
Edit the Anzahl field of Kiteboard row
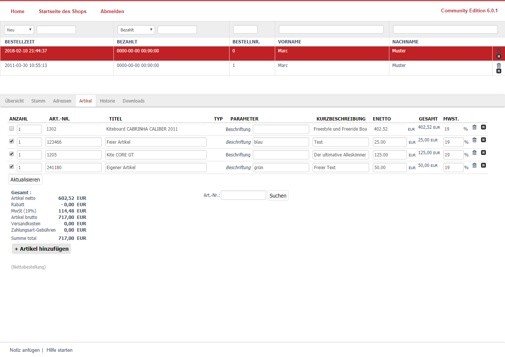(29, 129)
